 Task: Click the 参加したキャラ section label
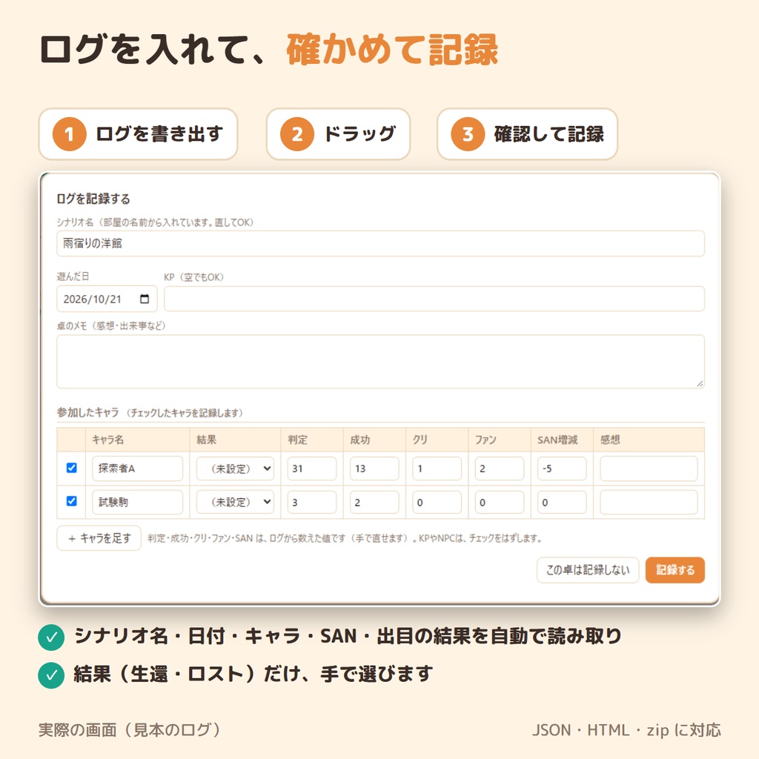[x=87, y=412]
